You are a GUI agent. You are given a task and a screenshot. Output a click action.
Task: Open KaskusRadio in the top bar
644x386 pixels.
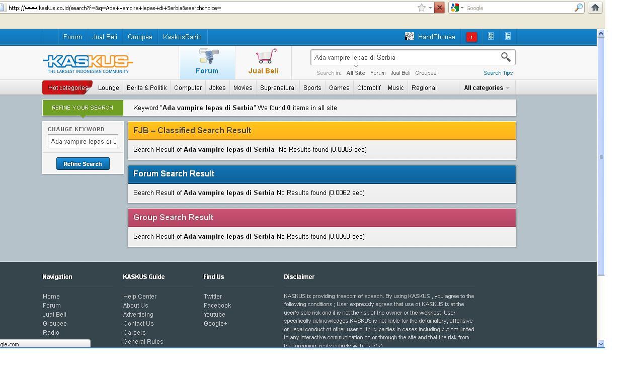tap(182, 37)
